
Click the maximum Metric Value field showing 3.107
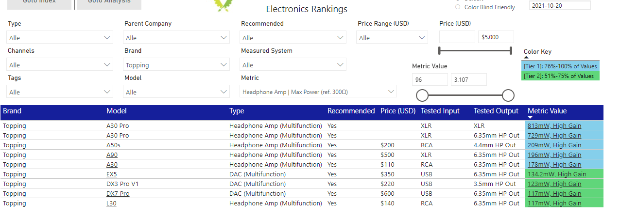469,80
